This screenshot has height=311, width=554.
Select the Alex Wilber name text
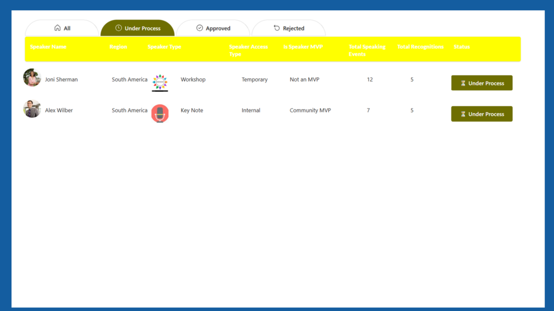pos(59,110)
